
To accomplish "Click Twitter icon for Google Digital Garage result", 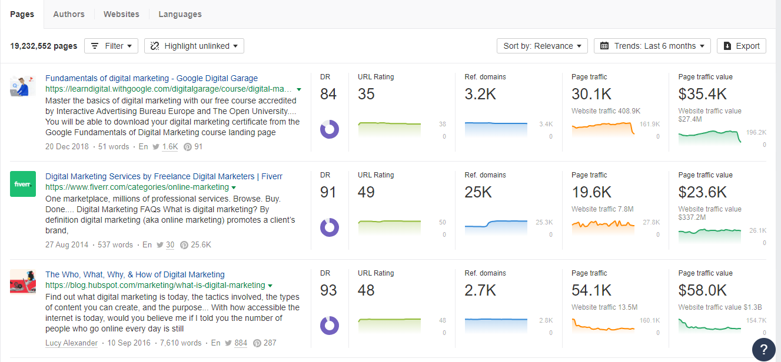I will click(156, 147).
